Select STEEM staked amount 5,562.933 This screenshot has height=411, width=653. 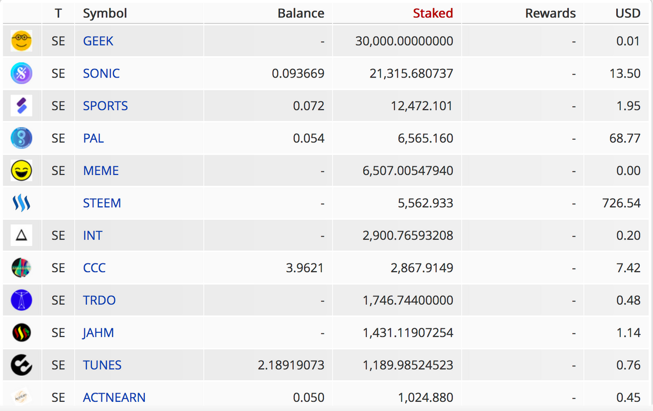tap(426, 203)
